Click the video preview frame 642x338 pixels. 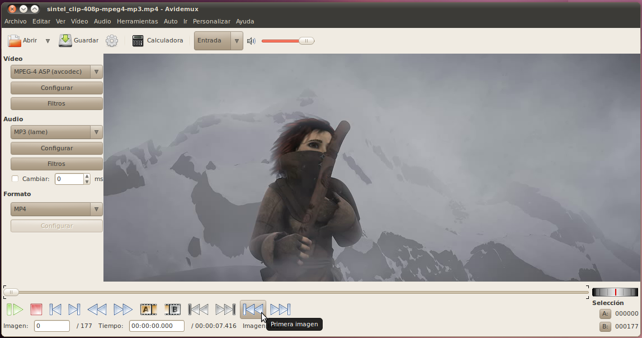(372, 168)
